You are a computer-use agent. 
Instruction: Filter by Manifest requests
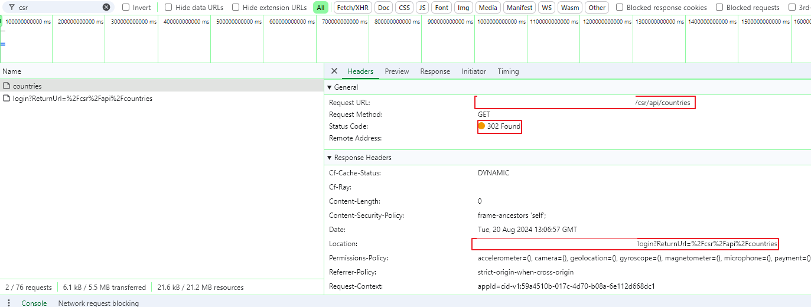coord(519,8)
